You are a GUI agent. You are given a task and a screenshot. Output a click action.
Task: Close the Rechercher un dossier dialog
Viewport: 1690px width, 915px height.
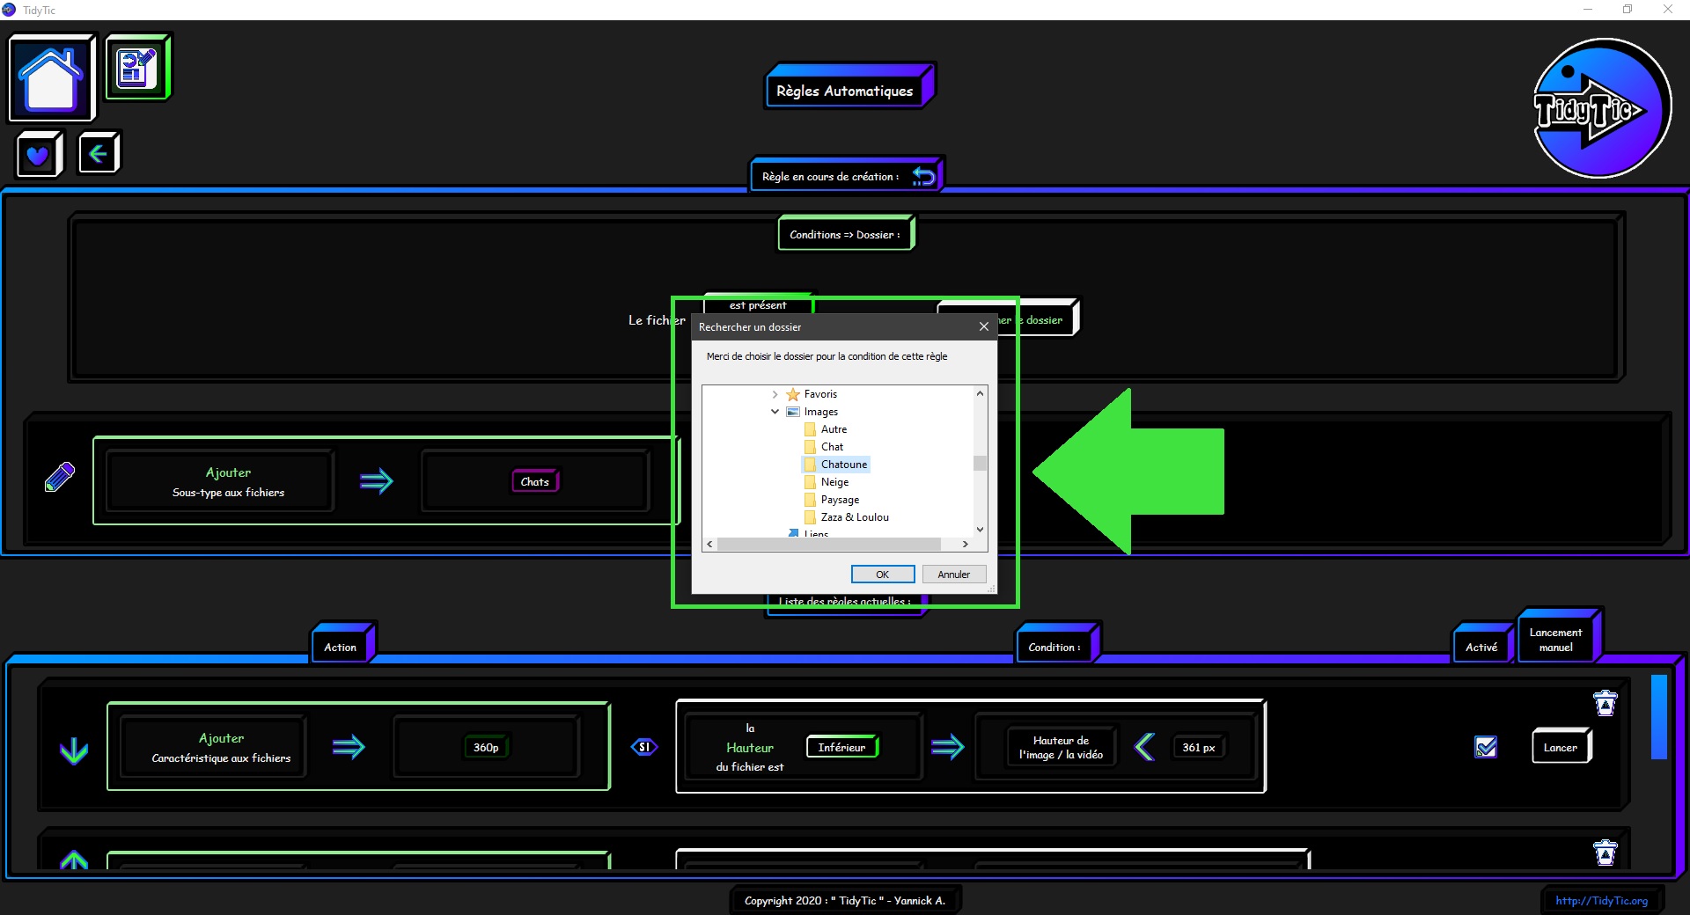[984, 326]
